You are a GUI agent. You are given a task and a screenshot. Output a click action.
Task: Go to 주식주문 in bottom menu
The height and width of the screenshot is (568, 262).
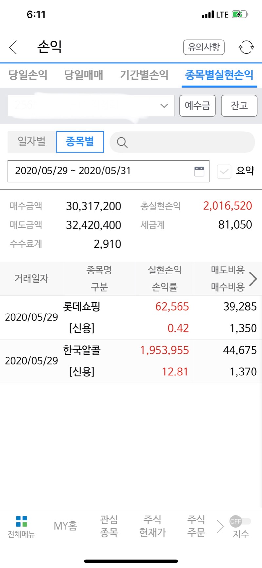coord(196,526)
